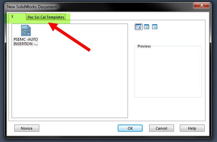The height and width of the screenshot is (142, 217).
Task: Click the red arrow annotation
Action: tap(69, 37)
